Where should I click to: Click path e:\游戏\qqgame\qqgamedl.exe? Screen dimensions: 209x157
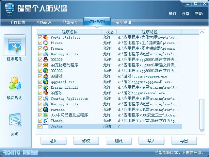[144, 82]
